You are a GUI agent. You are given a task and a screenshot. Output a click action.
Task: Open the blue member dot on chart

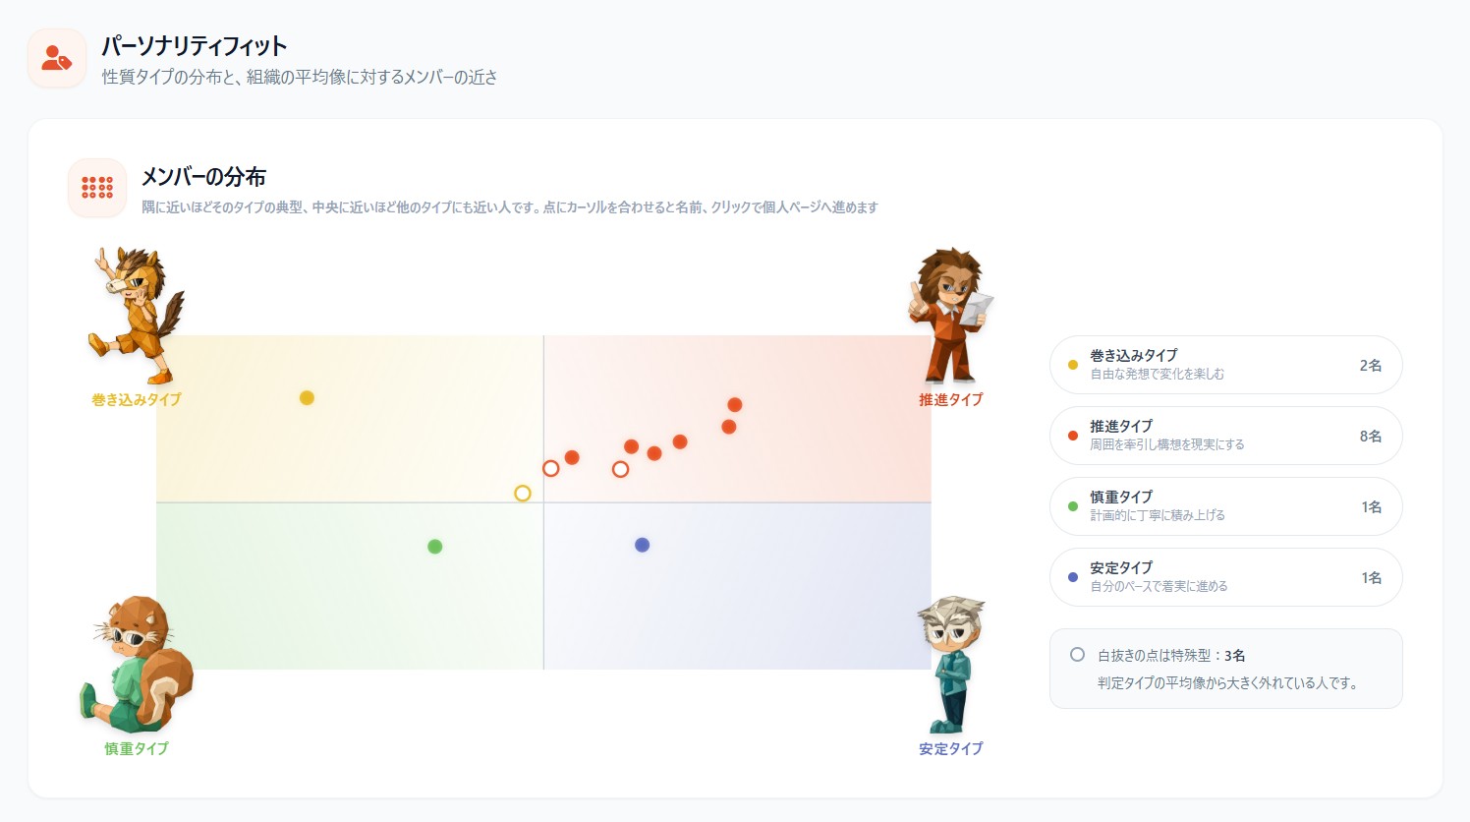click(642, 545)
